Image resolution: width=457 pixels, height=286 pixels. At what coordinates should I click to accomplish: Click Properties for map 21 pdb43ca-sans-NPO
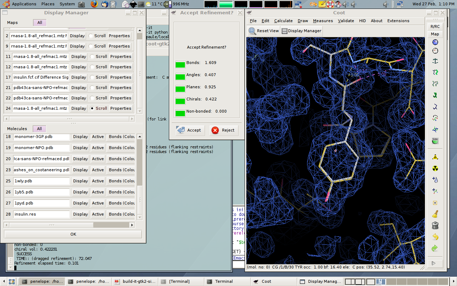pos(121,88)
